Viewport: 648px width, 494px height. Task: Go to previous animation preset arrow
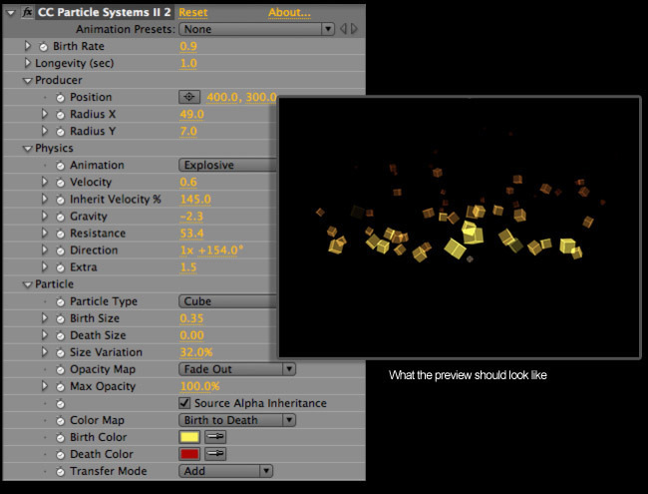point(343,29)
